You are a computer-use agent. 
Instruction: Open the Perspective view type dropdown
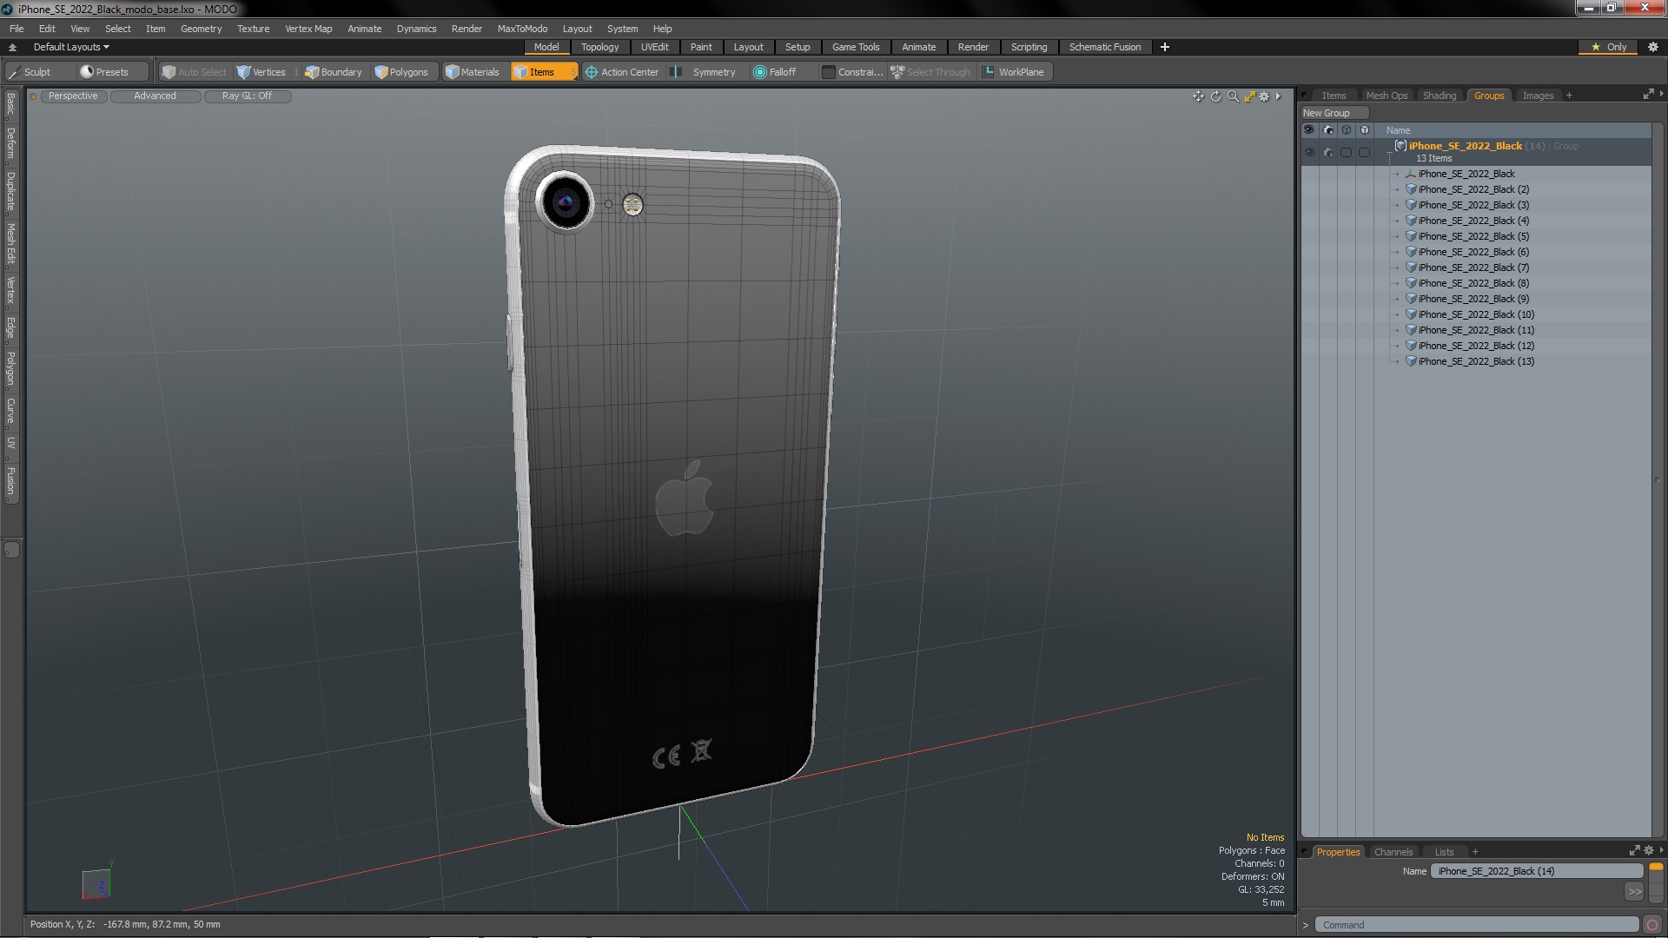pyautogui.click(x=73, y=96)
